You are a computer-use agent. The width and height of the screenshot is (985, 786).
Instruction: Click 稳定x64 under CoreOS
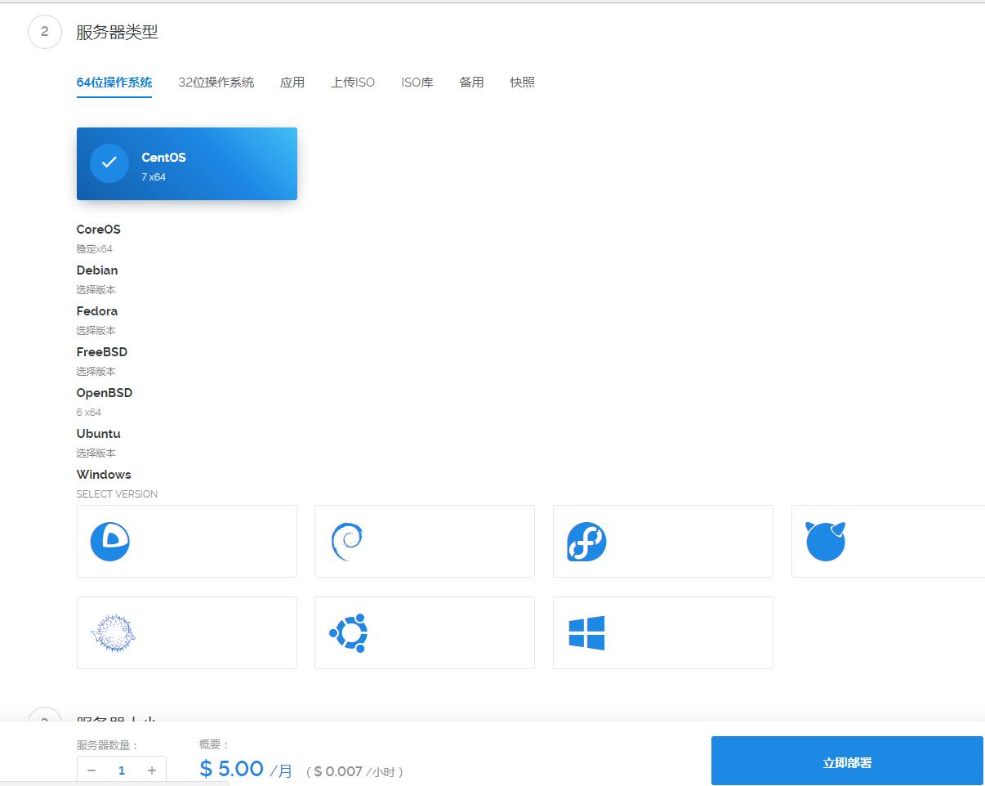pos(95,249)
